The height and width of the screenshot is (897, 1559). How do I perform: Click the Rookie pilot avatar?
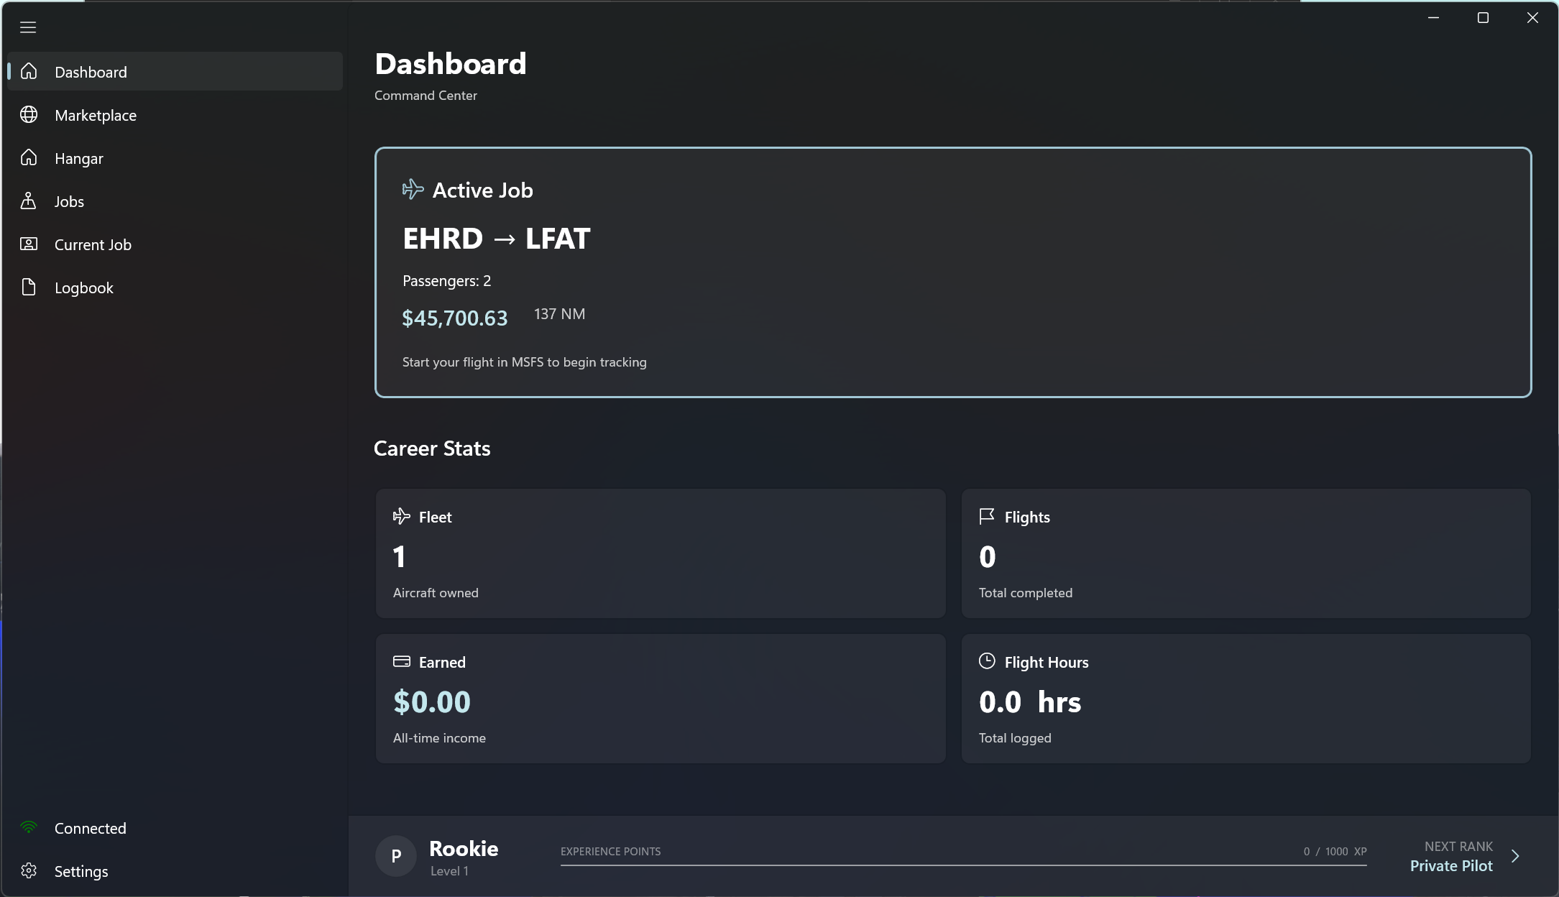[395, 855]
